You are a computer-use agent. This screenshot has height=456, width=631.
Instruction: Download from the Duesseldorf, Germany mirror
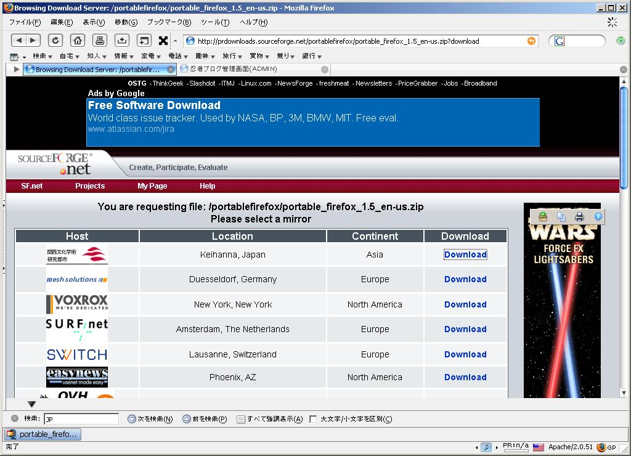click(465, 279)
